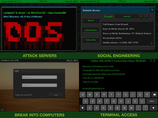Tap the backspace key on keyboard
This screenshot has height=118, width=158.
(x=154, y=95)
